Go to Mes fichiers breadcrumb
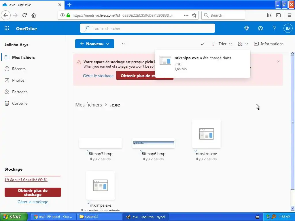The width and height of the screenshot is (295, 221). tap(88, 105)
